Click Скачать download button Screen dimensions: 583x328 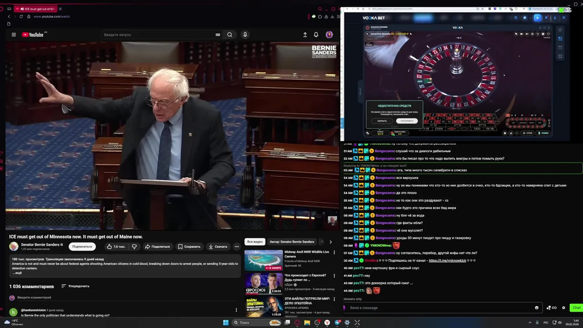pos(218,246)
